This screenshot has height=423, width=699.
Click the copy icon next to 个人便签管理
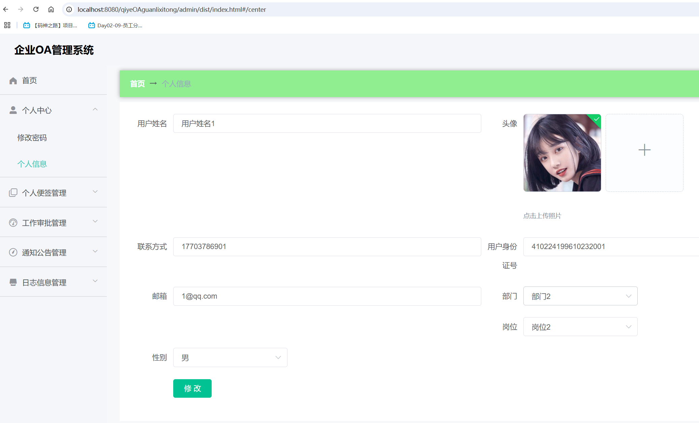pyautogui.click(x=13, y=193)
